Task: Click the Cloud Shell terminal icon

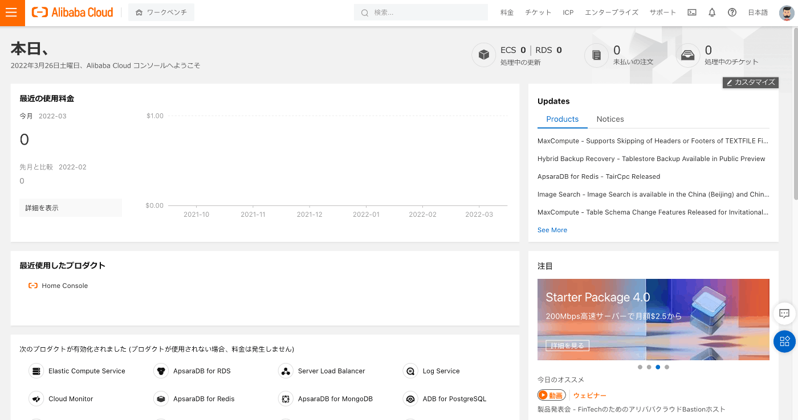Action: click(692, 13)
